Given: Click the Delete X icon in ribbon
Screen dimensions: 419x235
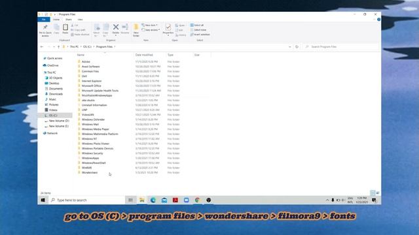Looking at the screenshot, I should pyautogui.click(x=116, y=27).
